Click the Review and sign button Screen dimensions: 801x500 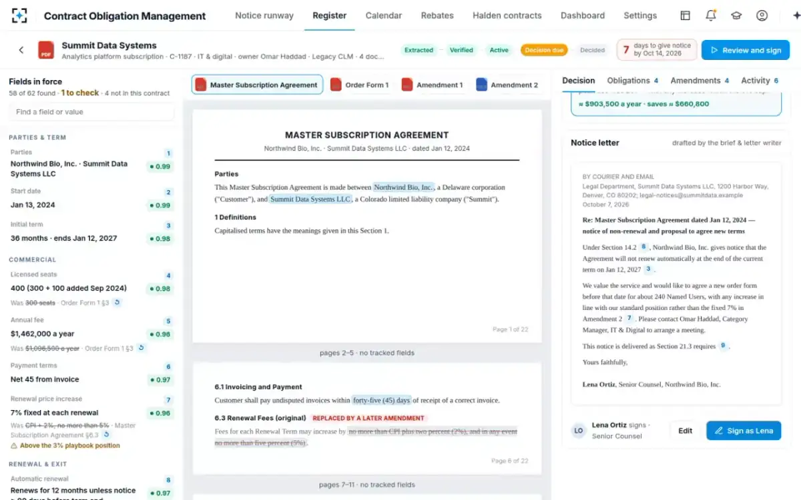pyautogui.click(x=745, y=50)
